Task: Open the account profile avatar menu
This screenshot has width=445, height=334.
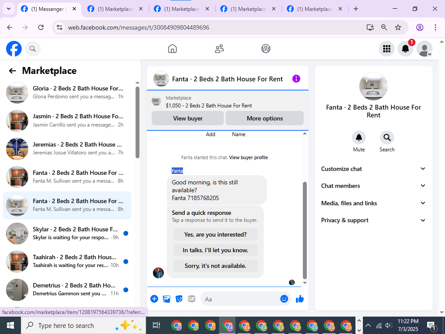Action: [x=424, y=49]
